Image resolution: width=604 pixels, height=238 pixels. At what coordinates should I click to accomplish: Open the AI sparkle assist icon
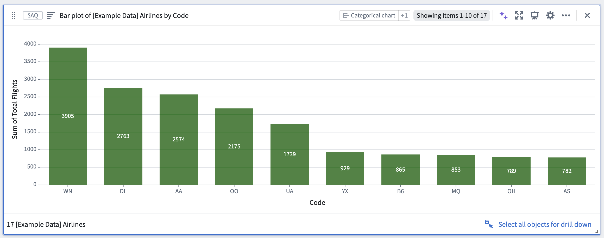504,16
